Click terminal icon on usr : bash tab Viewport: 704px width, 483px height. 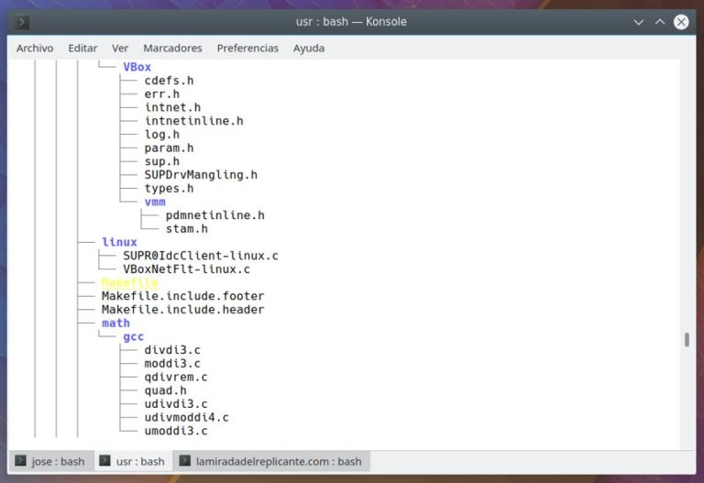pyautogui.click(x=104, y=461)
